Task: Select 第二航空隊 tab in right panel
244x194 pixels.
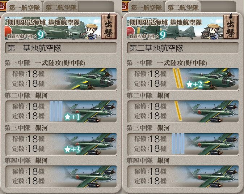Action: click(183, 8)
